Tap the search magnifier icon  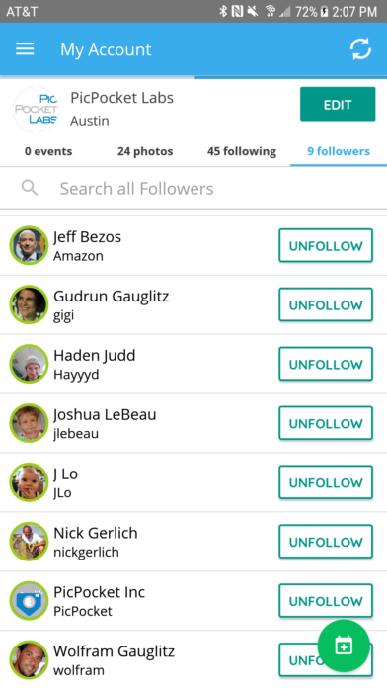click(x=30, y=188)
